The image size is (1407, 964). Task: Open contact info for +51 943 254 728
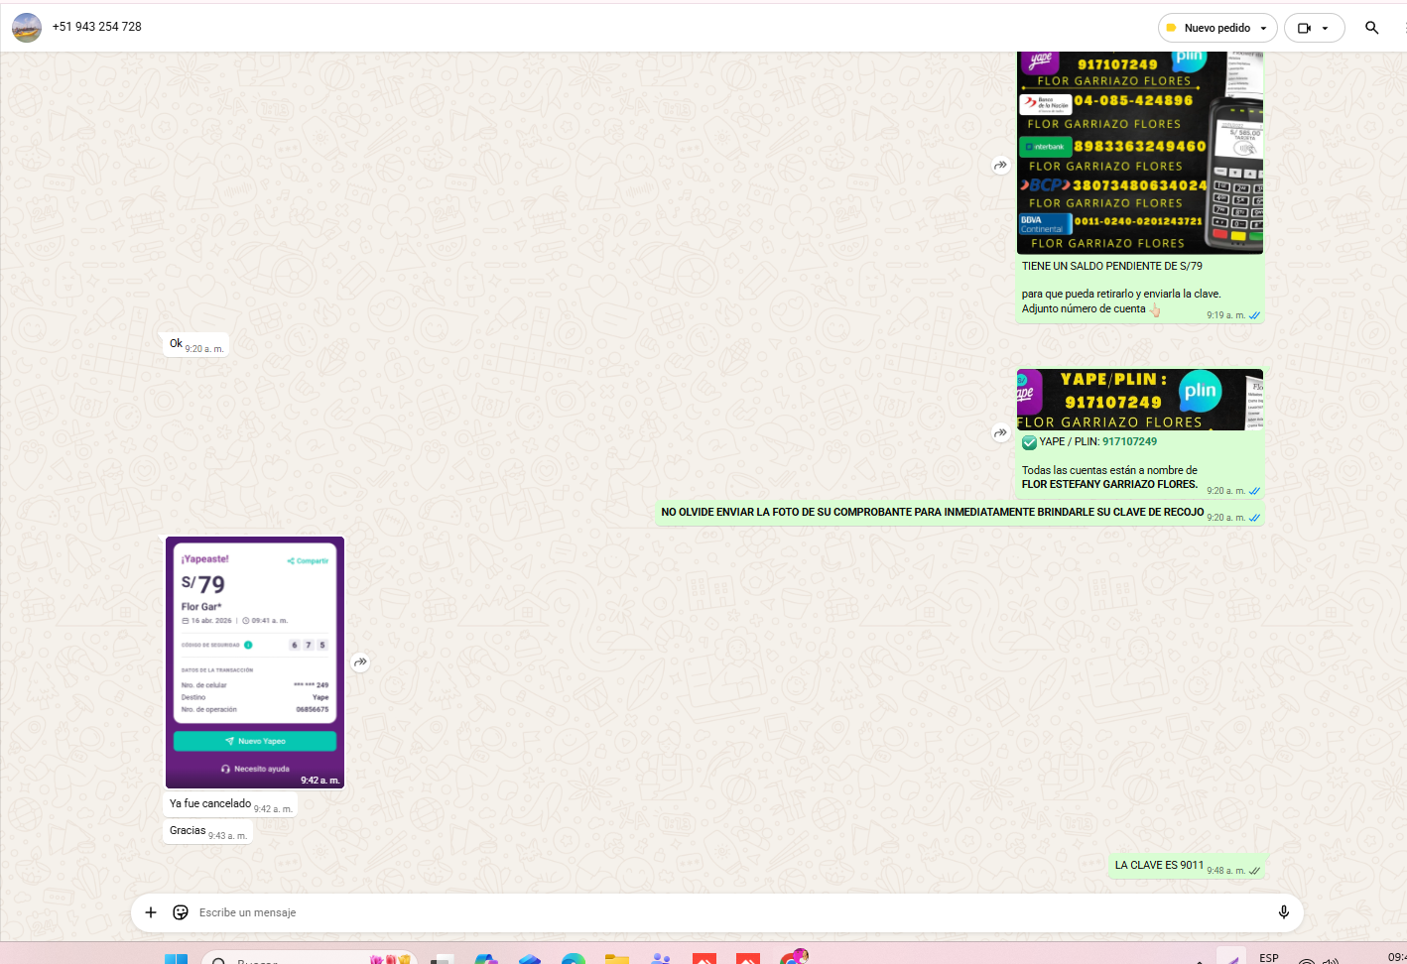97,27
